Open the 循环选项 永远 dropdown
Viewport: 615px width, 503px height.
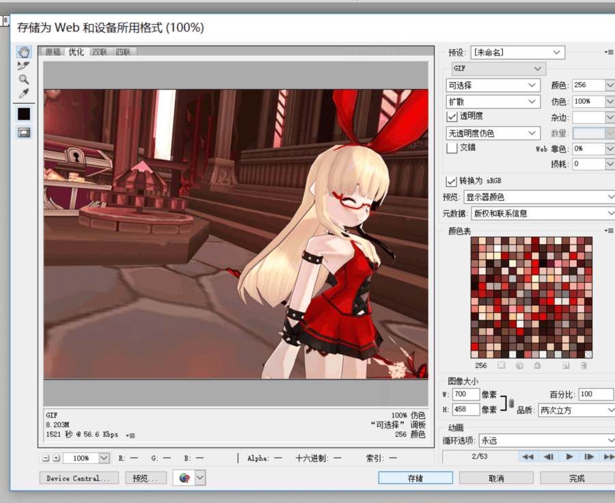(547, 441)
